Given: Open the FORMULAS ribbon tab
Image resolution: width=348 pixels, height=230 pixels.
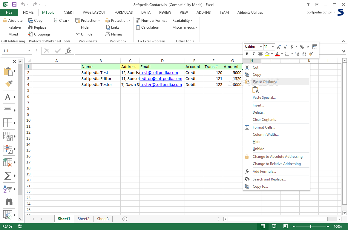Looking at the screenshot, I should pos(123,13).
